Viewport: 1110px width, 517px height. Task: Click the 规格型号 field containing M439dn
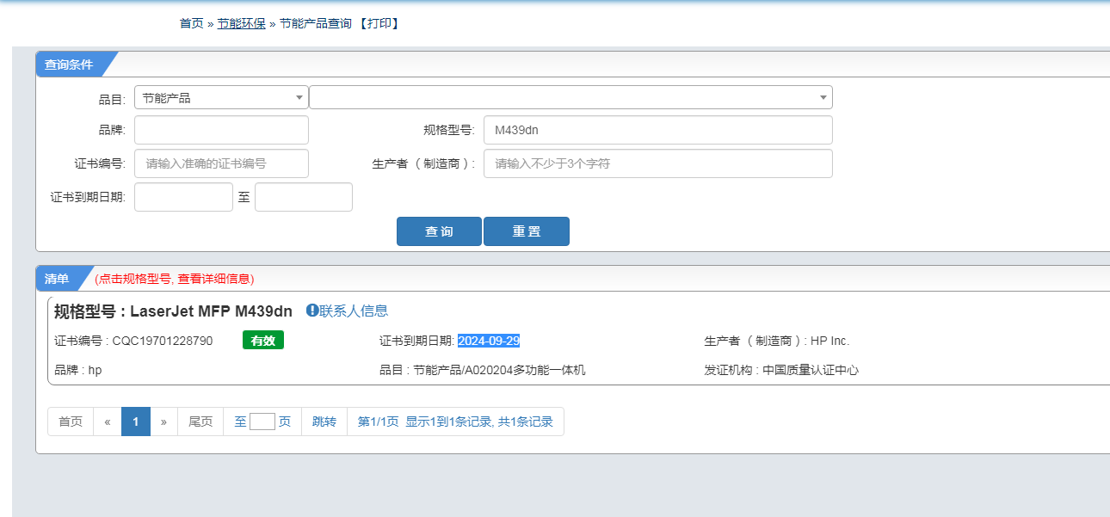click(x=658, y=130)
